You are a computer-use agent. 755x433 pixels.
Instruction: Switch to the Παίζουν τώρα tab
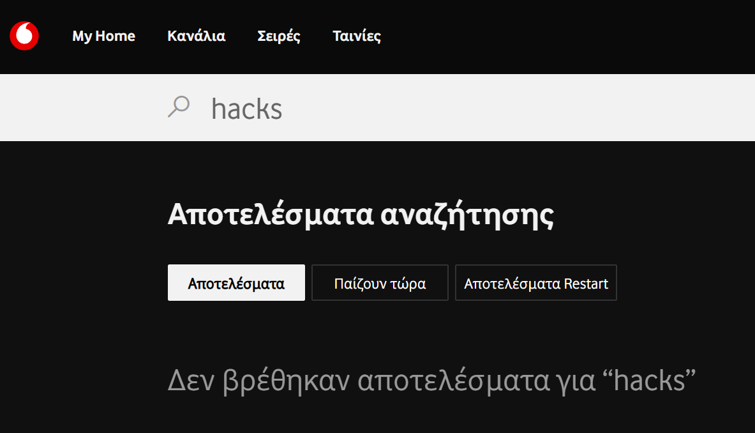point(380,283)
